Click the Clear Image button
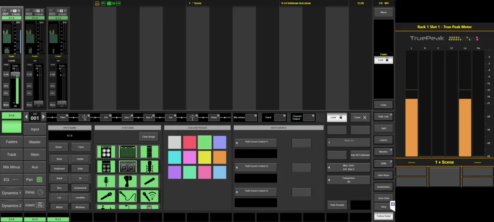This screenshot has height=222, width=494. tap(148, 136)
